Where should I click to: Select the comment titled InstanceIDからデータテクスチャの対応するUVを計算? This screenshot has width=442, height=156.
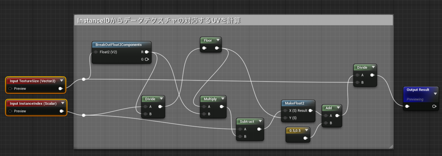[x=158, y=21]
